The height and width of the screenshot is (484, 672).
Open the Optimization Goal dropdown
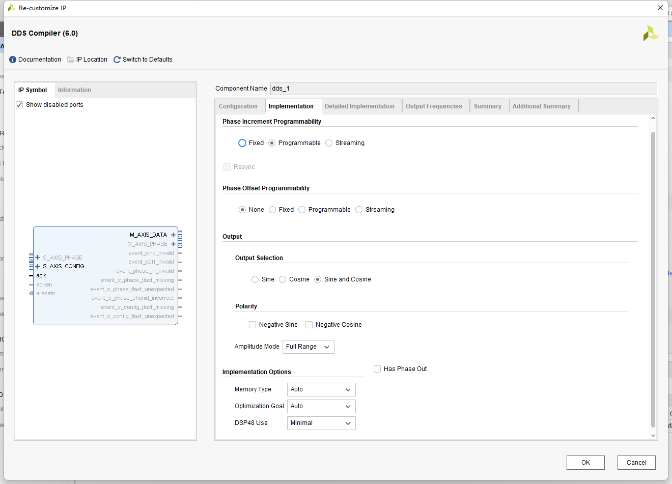[321, 406]
